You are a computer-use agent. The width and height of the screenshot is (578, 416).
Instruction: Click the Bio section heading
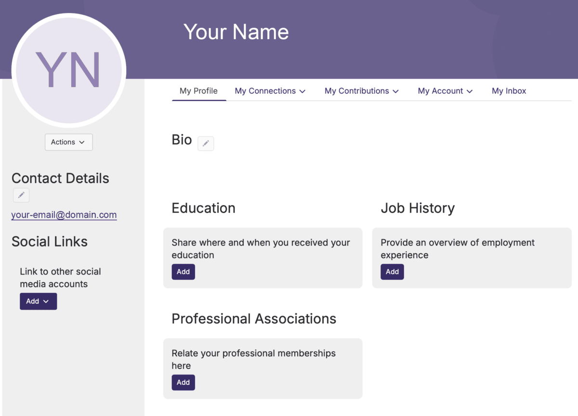pos(182,140)
